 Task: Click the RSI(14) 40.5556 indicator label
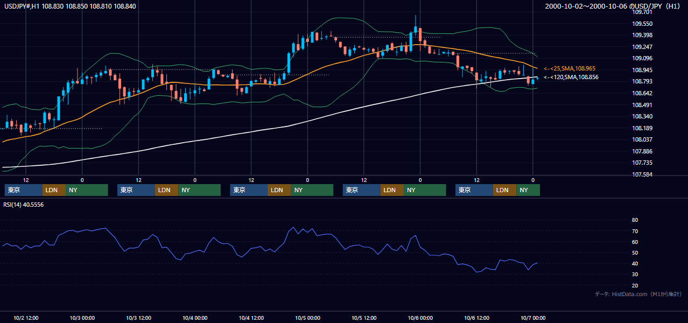24,205
